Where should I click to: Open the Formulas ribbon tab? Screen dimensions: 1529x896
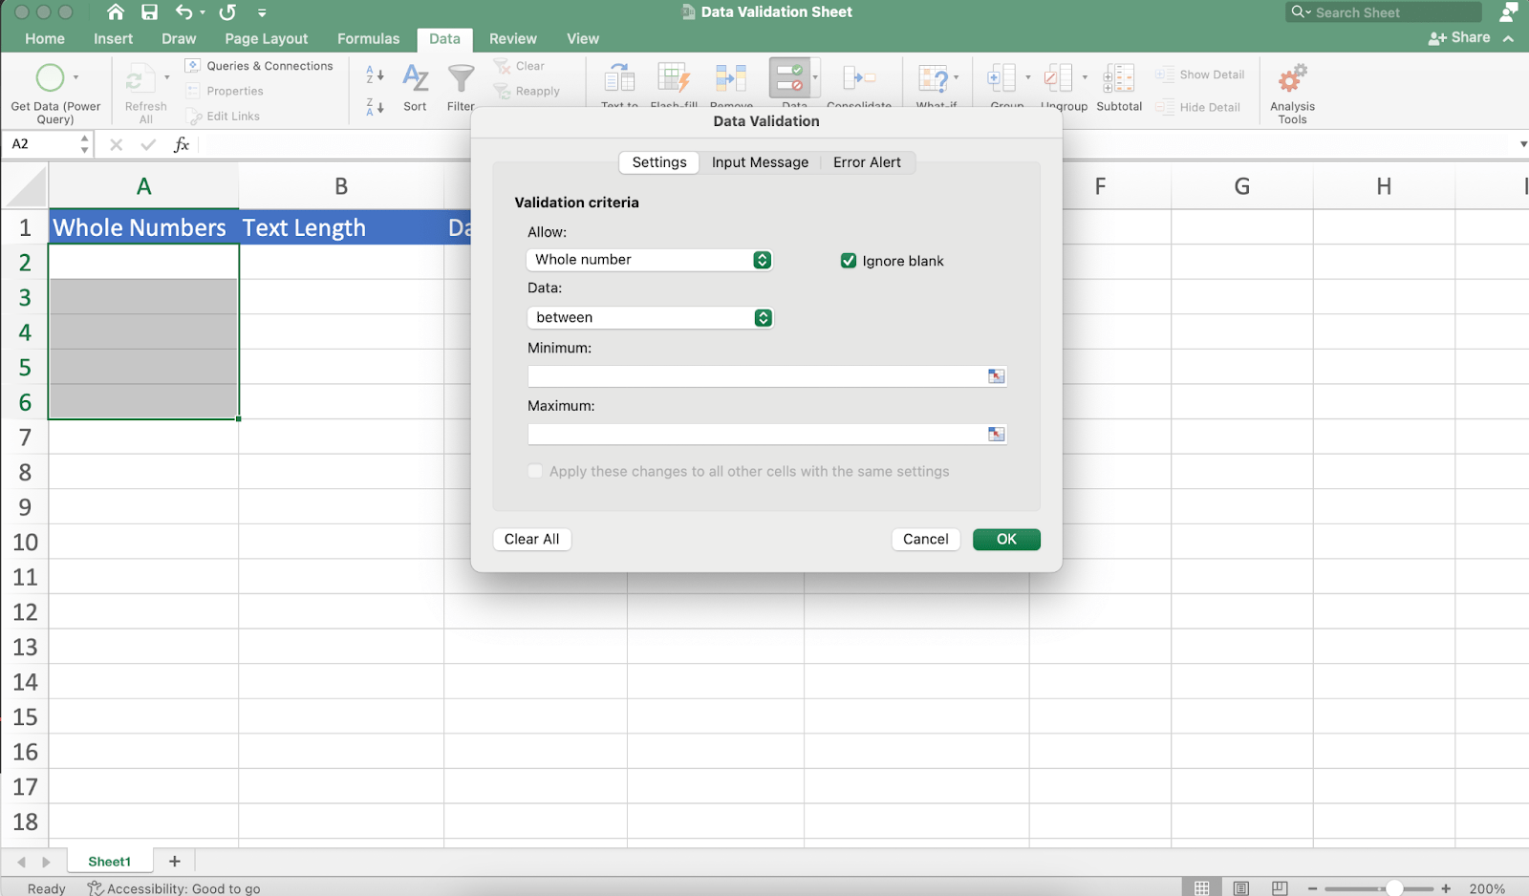(x=368, y=39)
